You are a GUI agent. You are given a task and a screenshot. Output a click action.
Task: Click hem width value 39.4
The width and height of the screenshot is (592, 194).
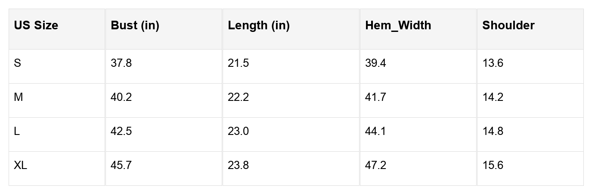point(375,63)
